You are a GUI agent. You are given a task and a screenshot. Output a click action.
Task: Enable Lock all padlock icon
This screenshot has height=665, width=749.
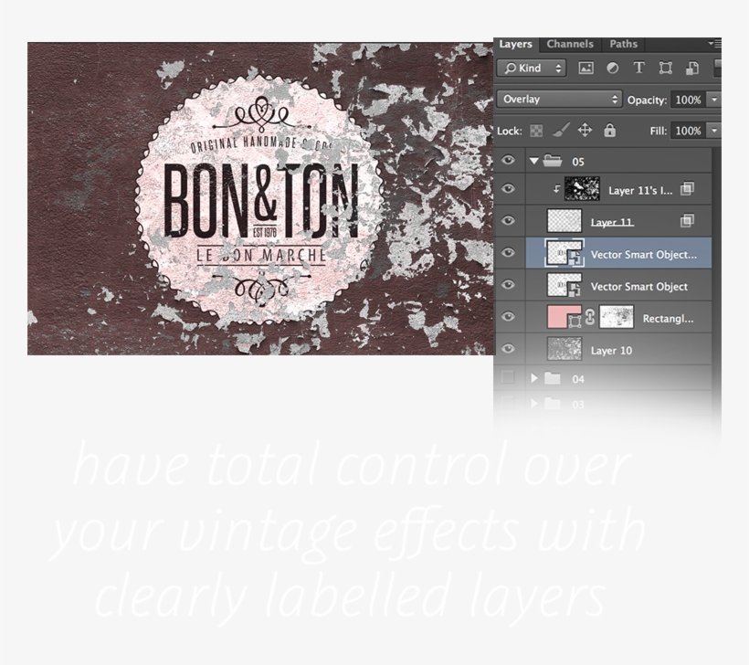pos(610,130)
